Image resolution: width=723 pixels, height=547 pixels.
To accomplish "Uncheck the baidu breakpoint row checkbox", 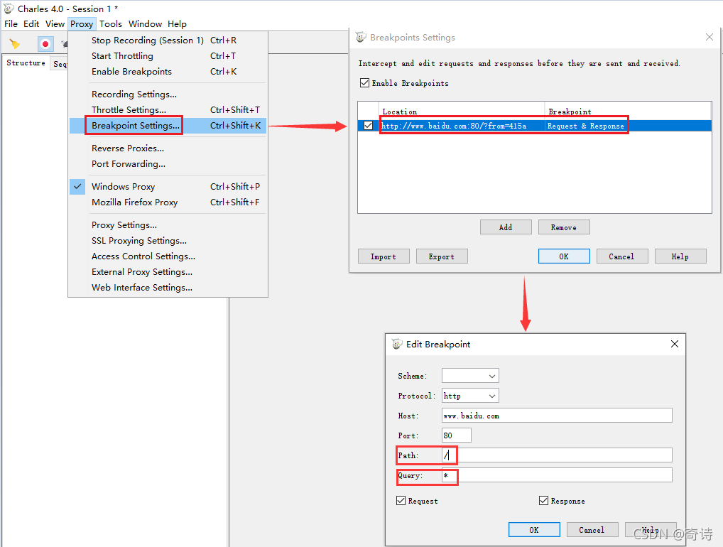I will [x=368, y=126].
